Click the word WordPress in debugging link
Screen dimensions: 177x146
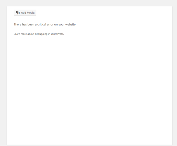coord(57,34)
